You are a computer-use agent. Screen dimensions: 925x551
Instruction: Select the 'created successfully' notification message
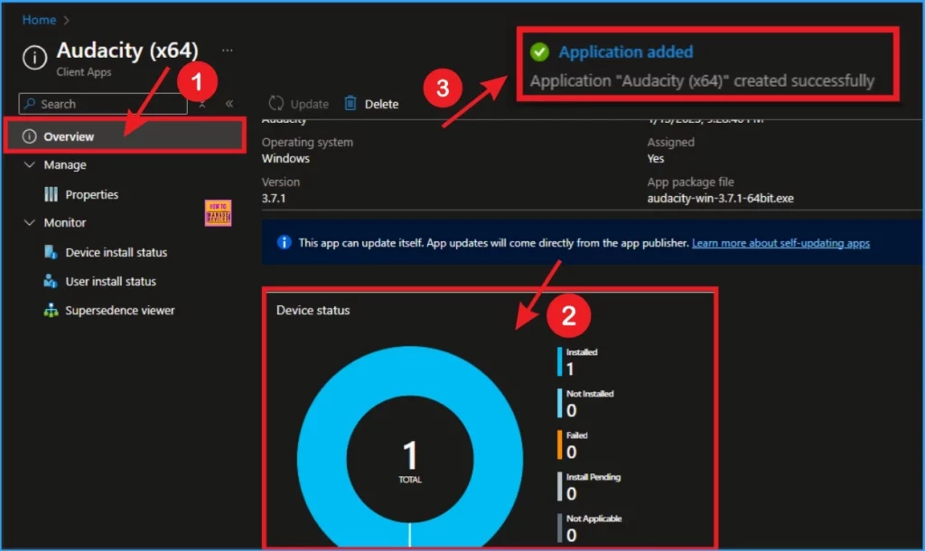coord(702,80)
